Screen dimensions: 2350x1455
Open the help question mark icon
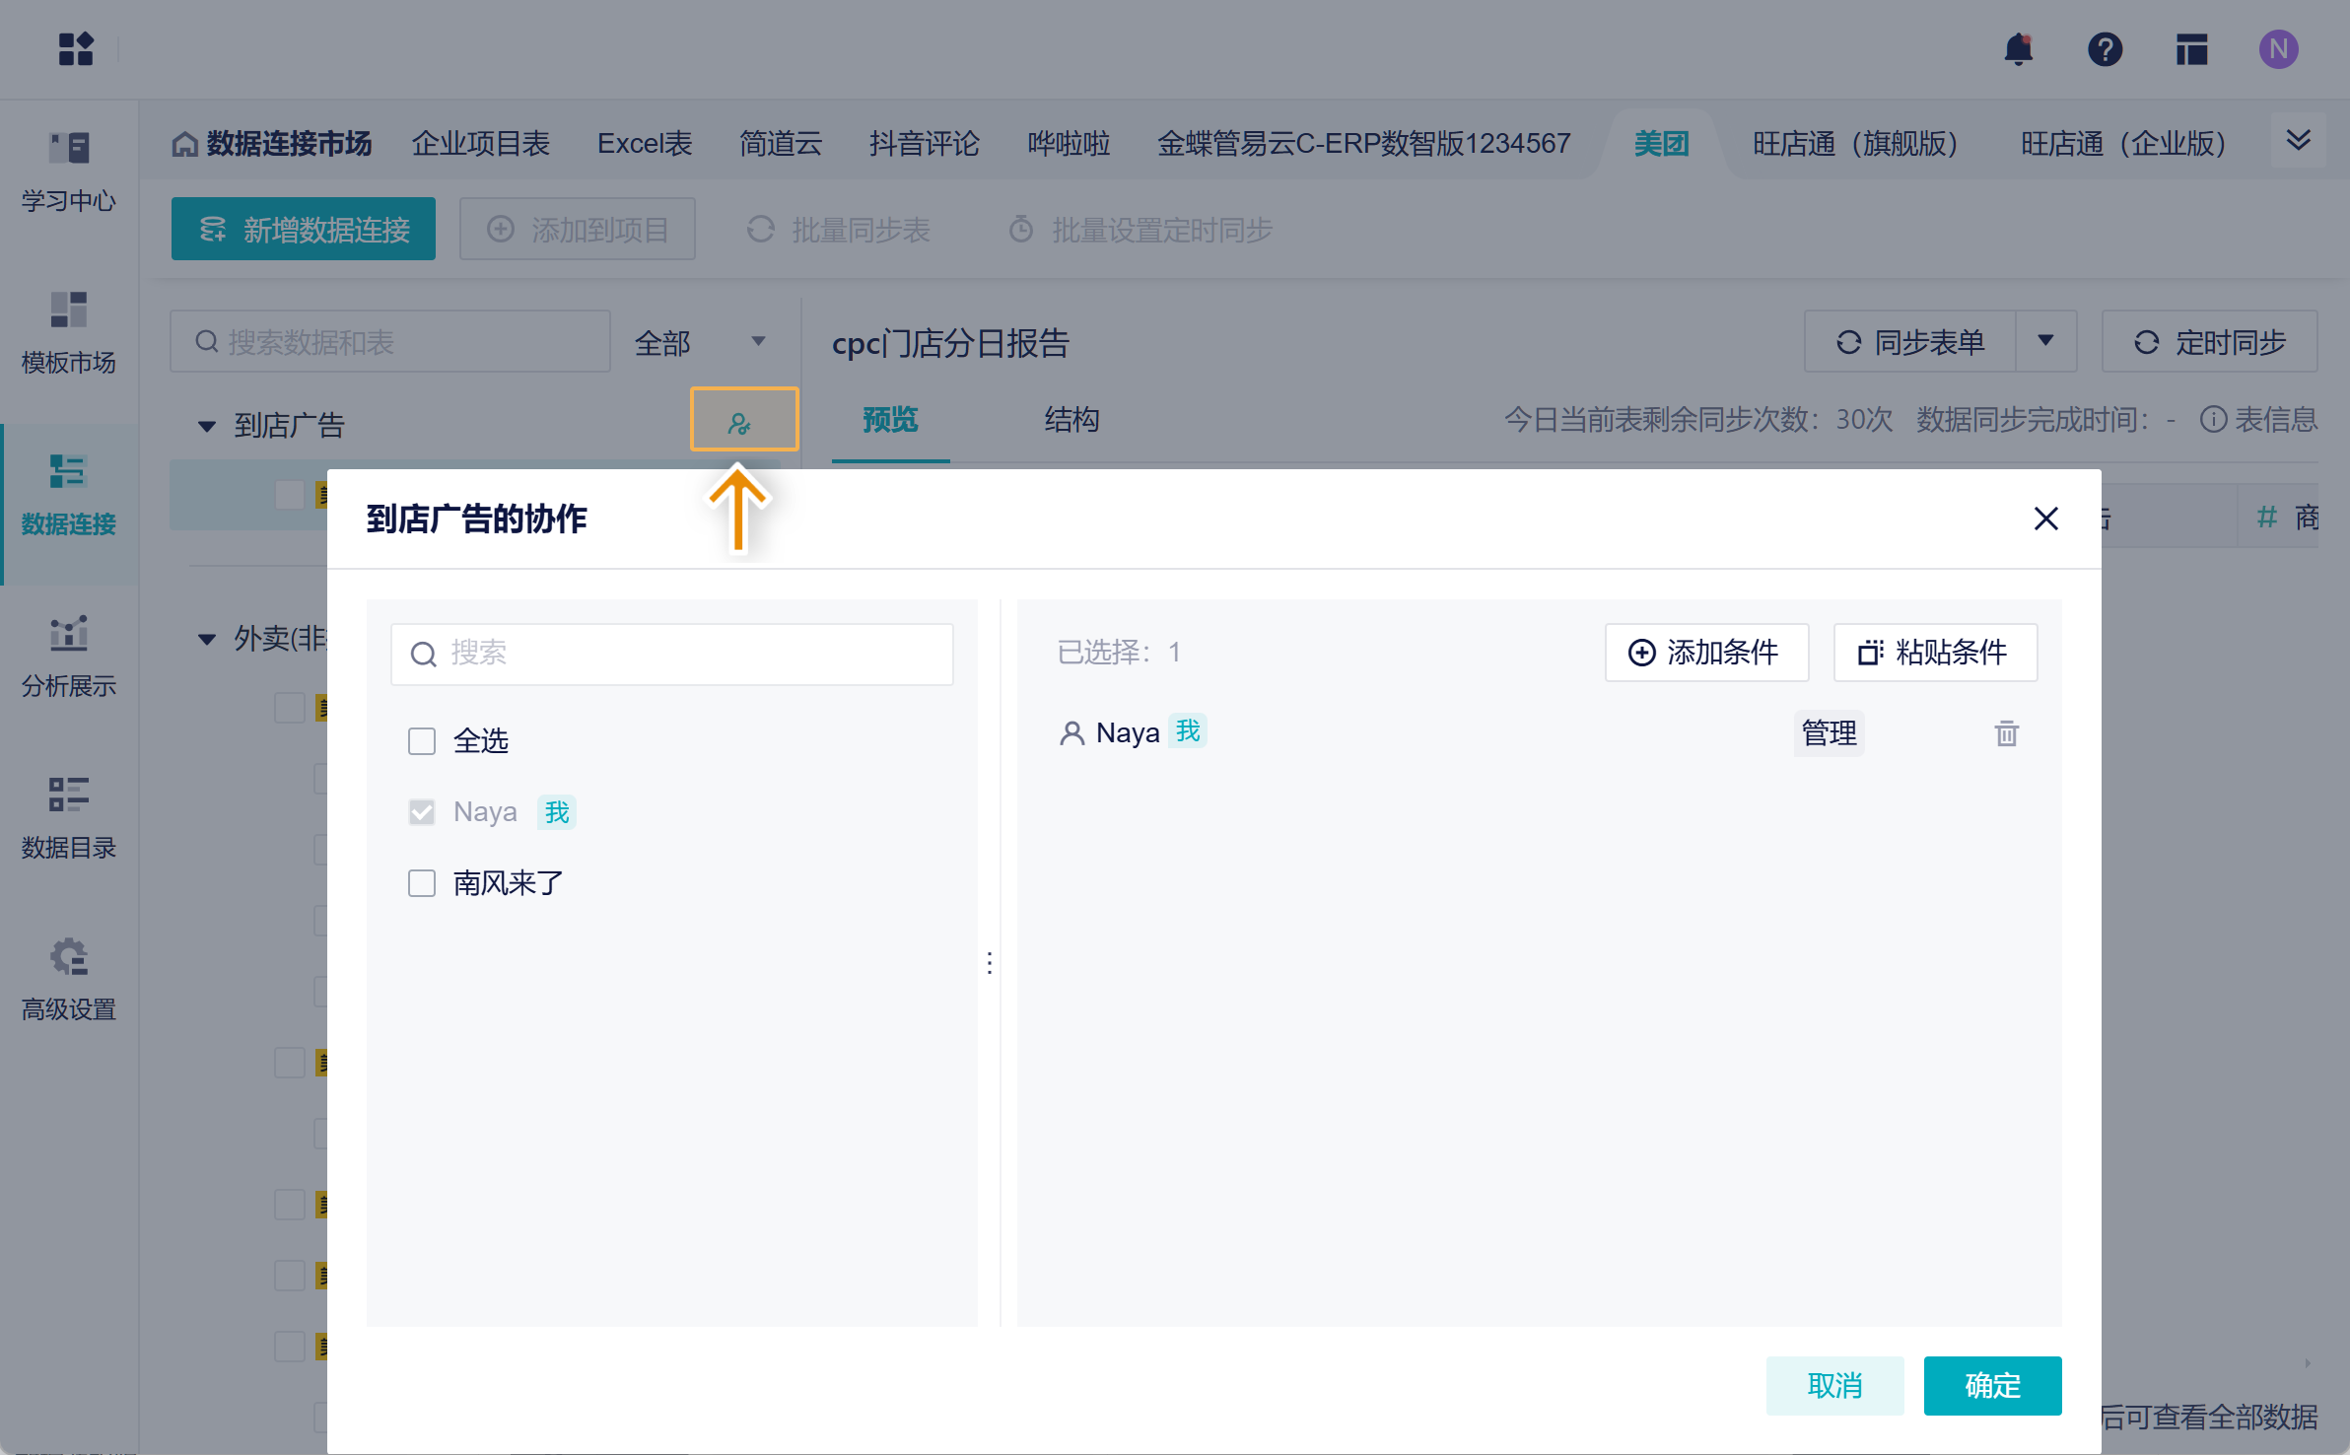(2105, 49)
